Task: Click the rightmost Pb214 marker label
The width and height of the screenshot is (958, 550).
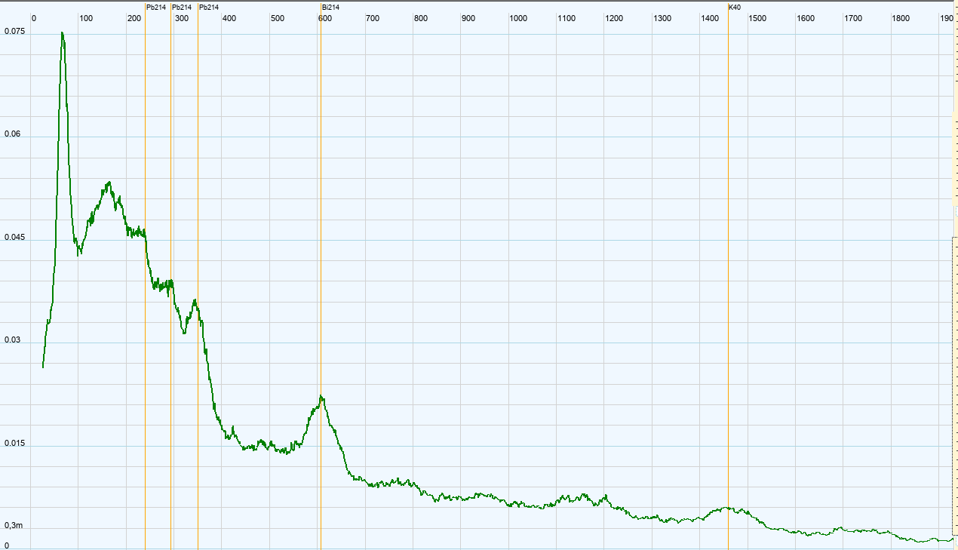Action: coord(209,7)
